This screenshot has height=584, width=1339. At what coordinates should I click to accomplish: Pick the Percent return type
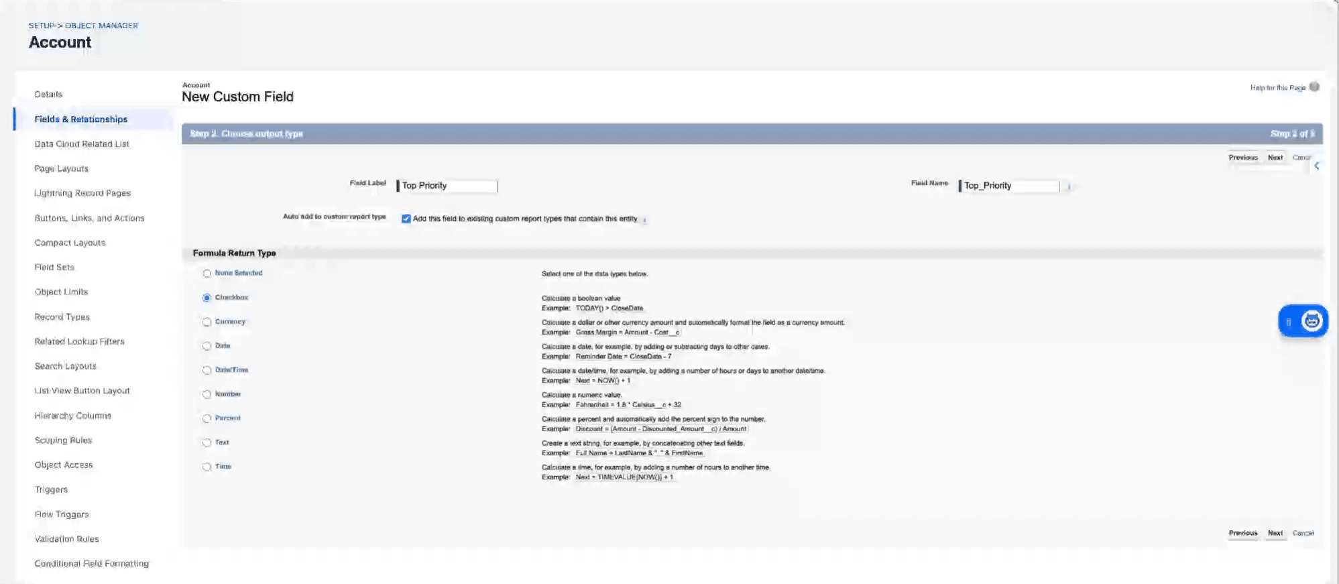(207, 418)
